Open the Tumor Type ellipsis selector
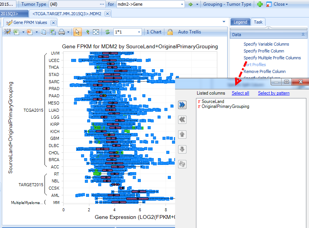Viewport: 309px width, 228px height. tap(102, 4)
